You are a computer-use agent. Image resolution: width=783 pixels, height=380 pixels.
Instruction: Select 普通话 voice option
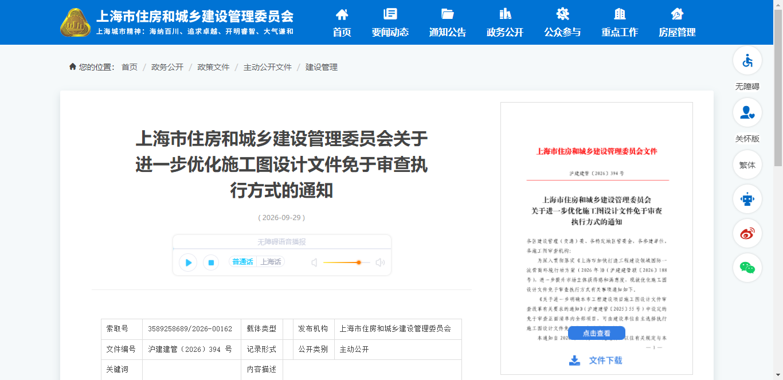(243, 262)
